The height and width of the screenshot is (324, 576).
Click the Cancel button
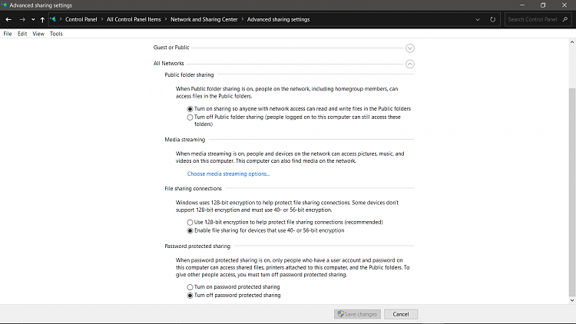coord(401,314)
